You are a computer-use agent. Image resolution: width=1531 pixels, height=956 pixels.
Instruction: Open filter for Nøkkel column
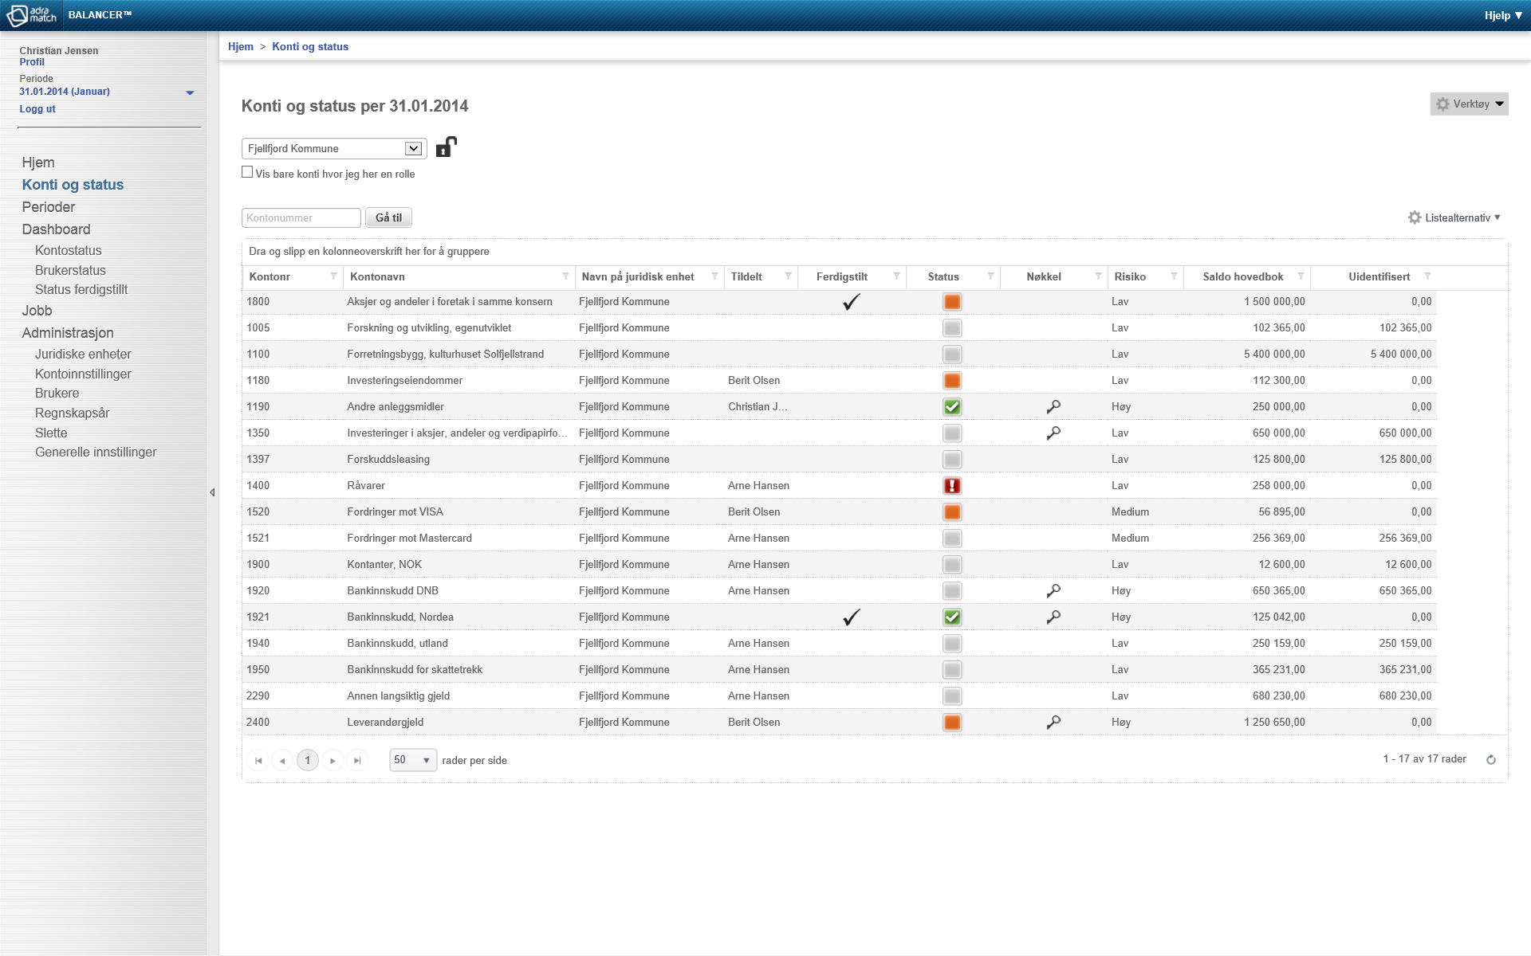point(1098,276)
